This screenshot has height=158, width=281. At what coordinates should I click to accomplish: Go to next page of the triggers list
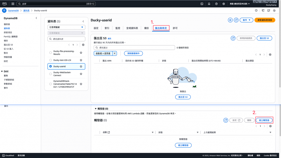tap(264, 126)
